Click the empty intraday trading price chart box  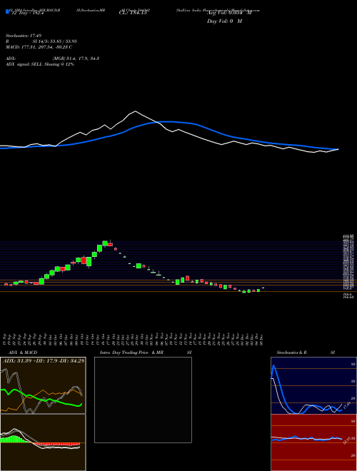click(143, 400)
